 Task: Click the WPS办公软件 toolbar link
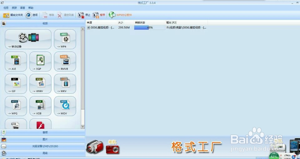(120, 15)
